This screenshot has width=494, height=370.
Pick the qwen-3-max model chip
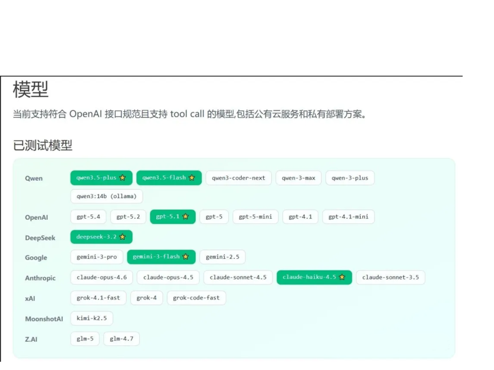pyautogui.click(x=298, y=178)
